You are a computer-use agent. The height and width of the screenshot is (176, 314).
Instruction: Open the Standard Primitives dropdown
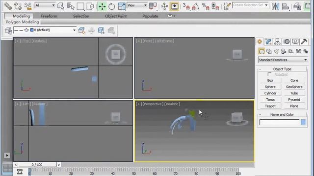(x=283, y=60)
